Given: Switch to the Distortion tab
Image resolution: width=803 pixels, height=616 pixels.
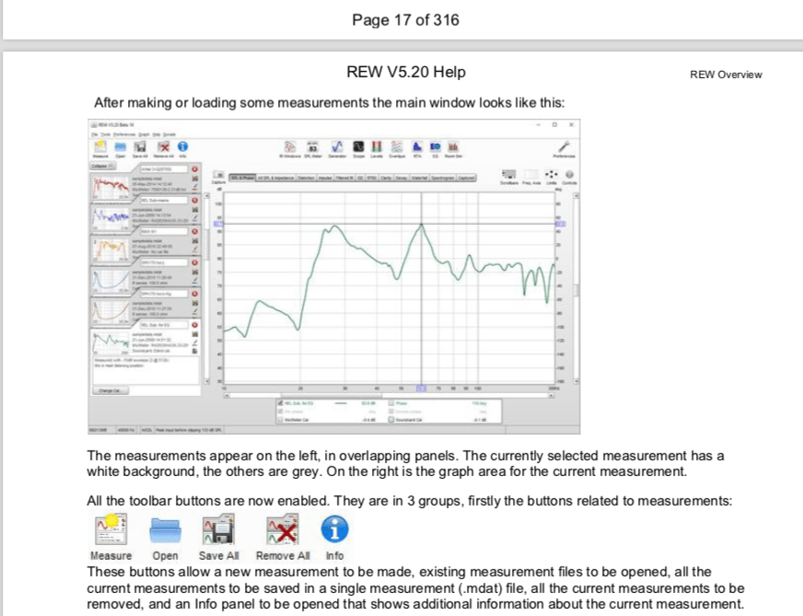Looking at the screenshot, I should 307,178.
